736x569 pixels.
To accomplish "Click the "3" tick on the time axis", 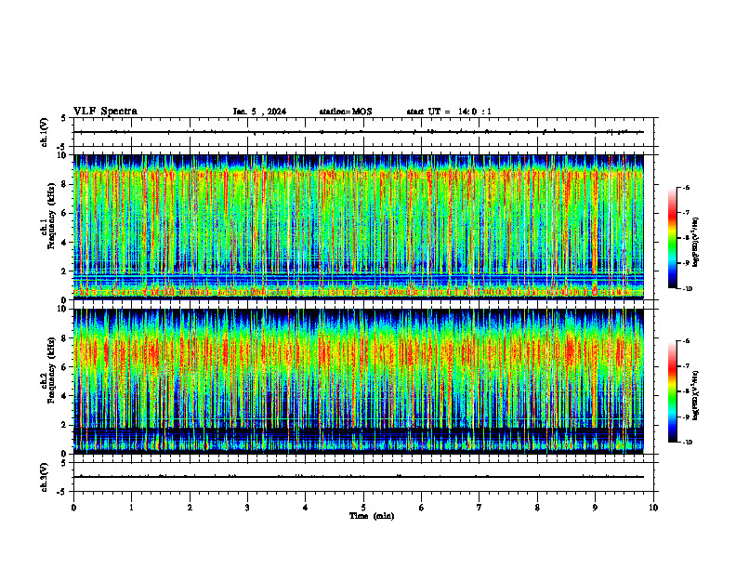I will [247, 508].
